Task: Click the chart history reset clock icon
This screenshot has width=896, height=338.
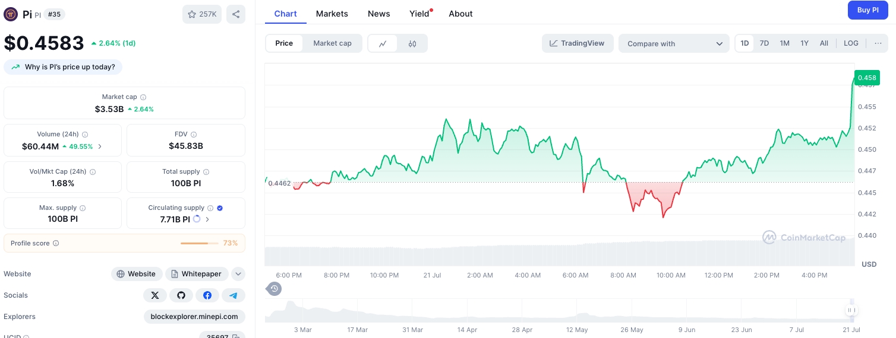Action: (x=274, y=289)
